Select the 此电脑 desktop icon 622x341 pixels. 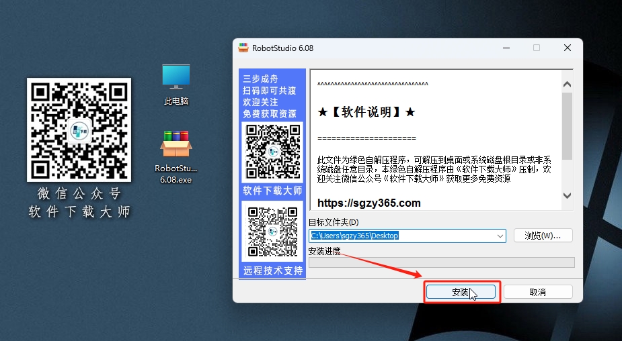tap(176, 85)
